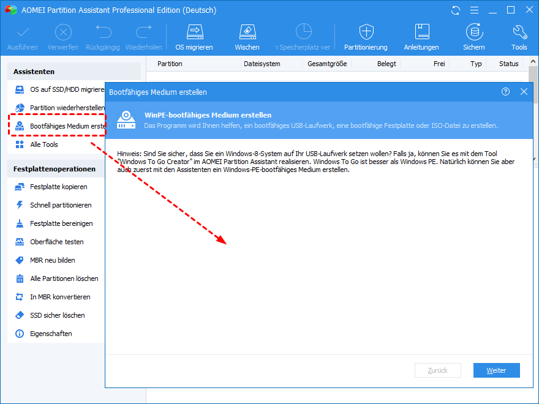Screen dimensions: 539x404
Task: Click the Typ column header
Action: tap(476, 64)
